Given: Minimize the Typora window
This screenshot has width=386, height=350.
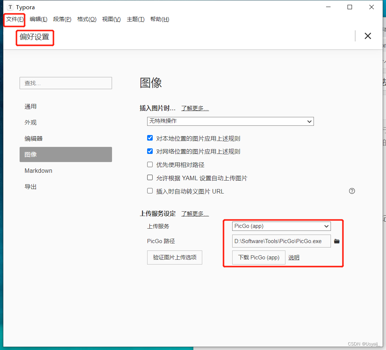Looking at the screenshot, I should pyautogui.click(x=328, y=7).
